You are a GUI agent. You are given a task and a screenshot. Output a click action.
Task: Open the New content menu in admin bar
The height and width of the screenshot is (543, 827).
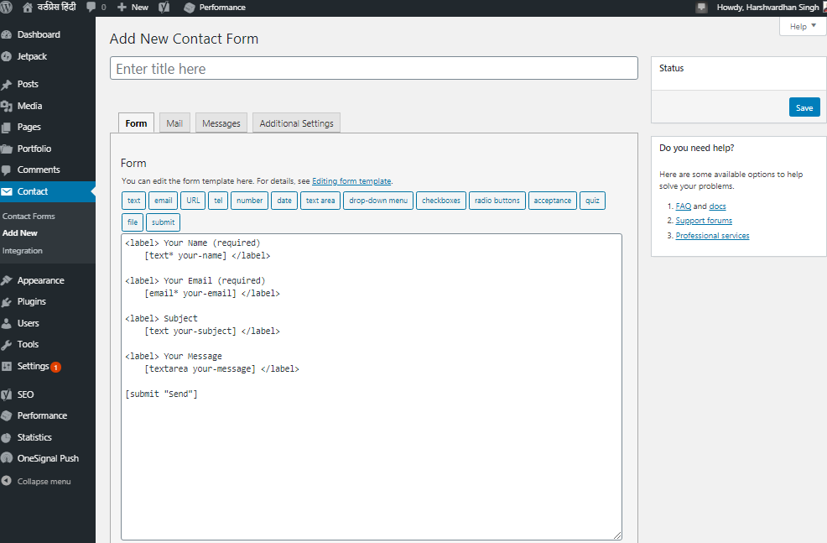pos(133,7)
